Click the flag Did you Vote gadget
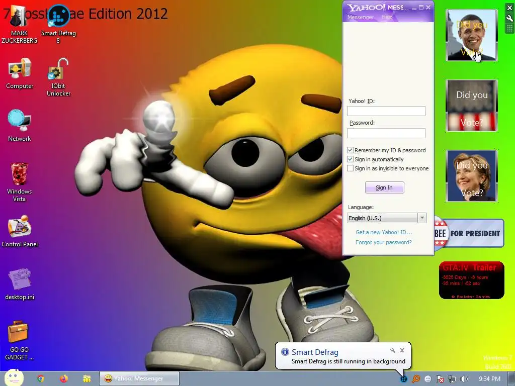This screenshot has height=386, width=515. [472, 106]
